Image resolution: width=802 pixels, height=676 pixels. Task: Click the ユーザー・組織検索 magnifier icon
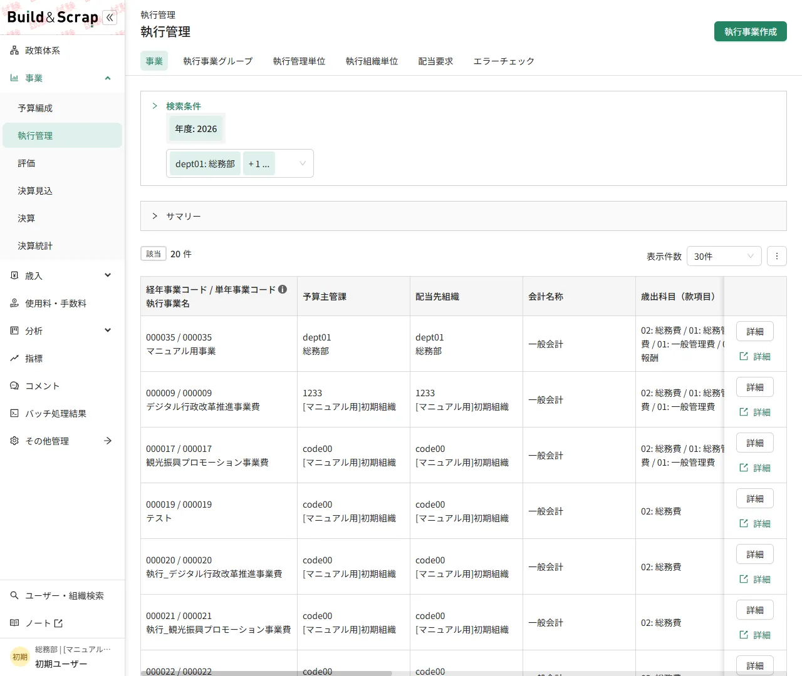[14, 596]
